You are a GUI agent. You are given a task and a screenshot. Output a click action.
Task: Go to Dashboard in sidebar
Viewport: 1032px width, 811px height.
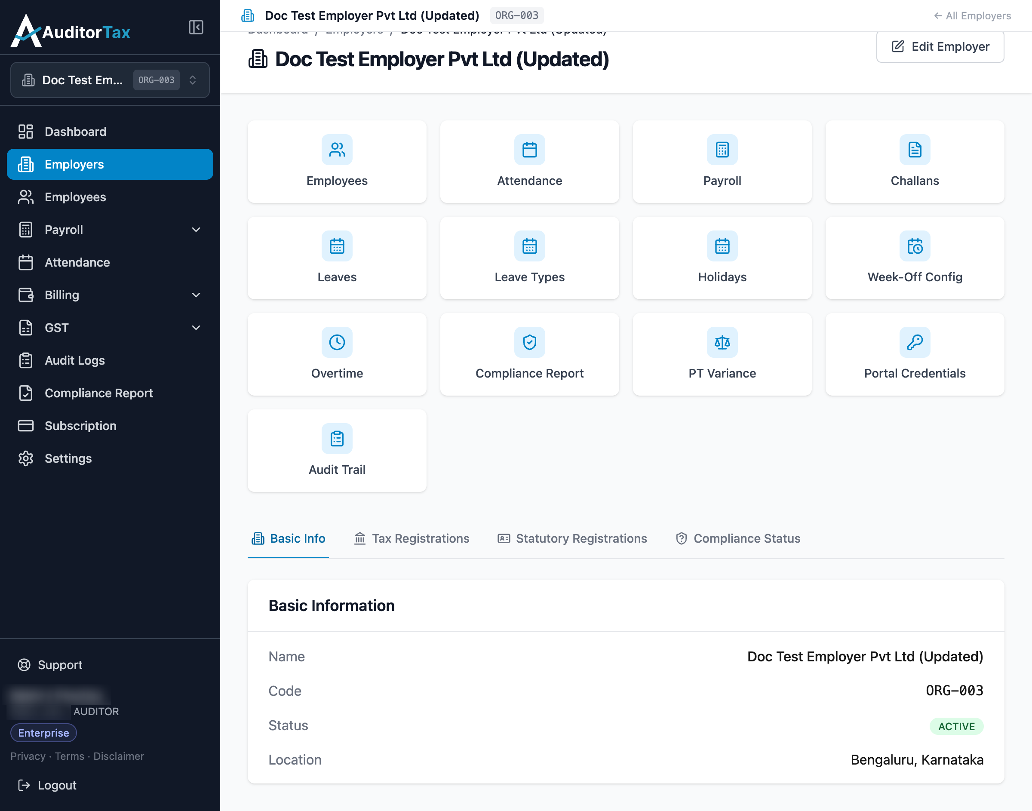pos(110,132)
